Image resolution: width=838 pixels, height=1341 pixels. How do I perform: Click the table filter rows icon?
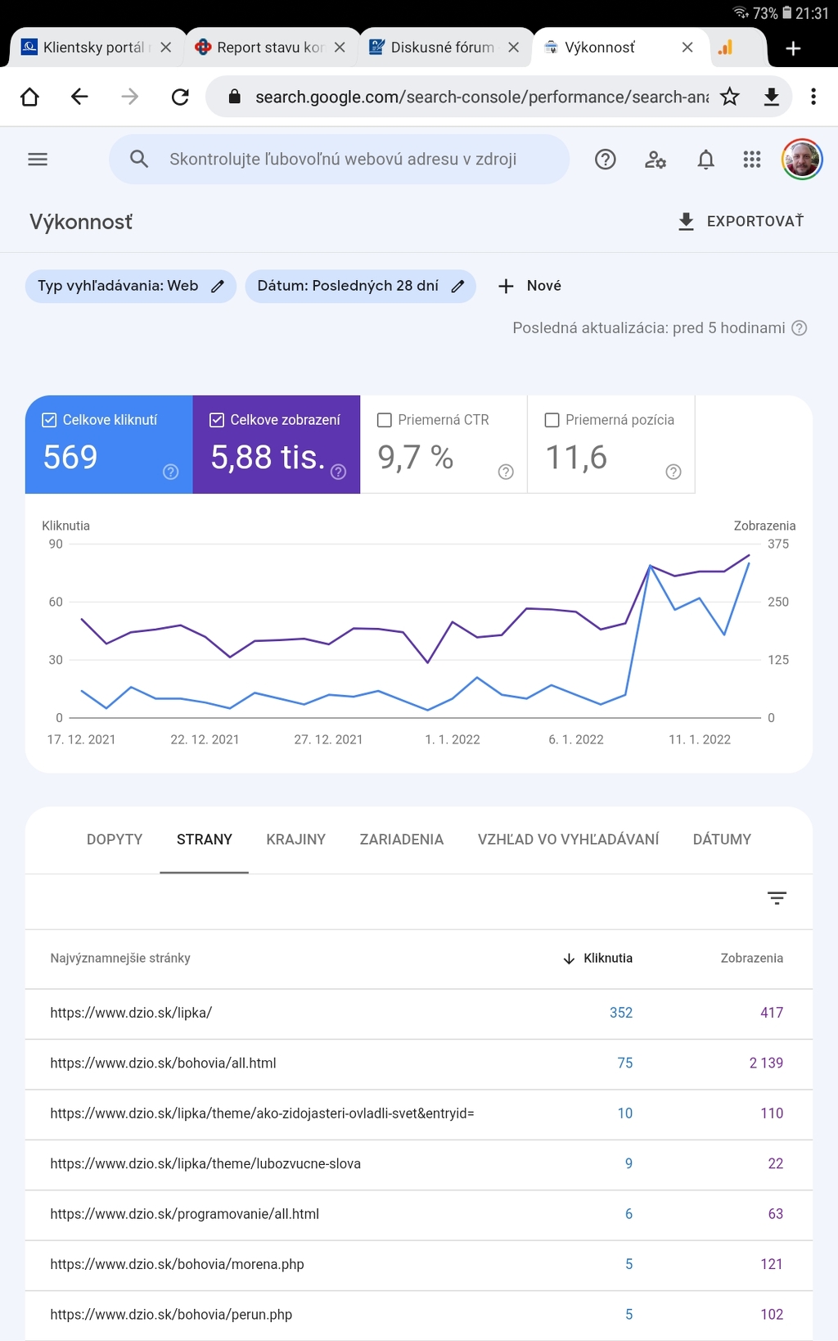click(x=777, y=898)
